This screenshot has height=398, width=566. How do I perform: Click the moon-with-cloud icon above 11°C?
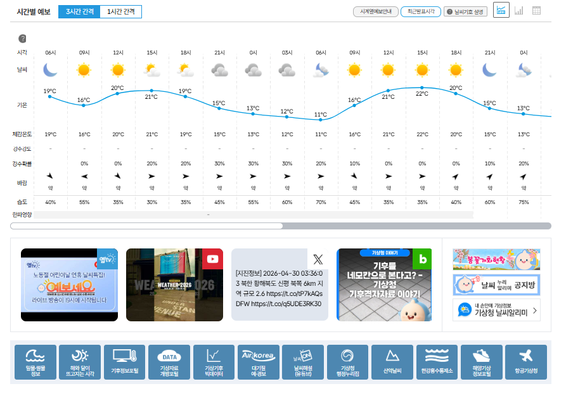pos(321,70)
